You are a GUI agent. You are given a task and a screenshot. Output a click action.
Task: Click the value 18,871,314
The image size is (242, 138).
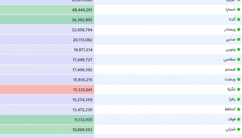click(x=83, y=50)
